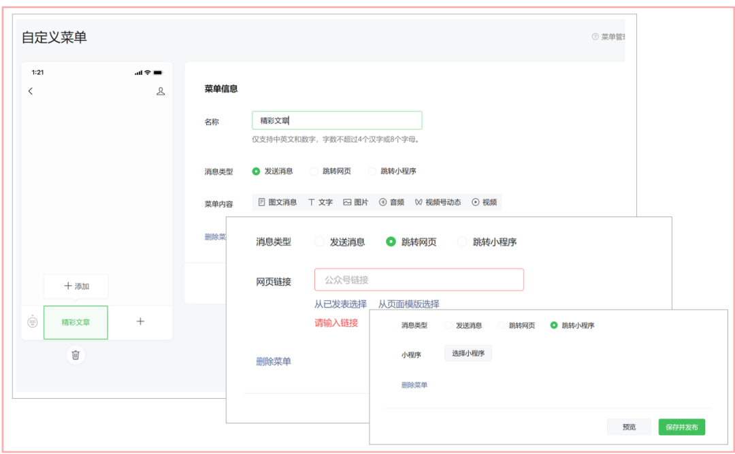Select the 图片 picture content icon
This screenshot has height=454, width=735.
(356, 201)
